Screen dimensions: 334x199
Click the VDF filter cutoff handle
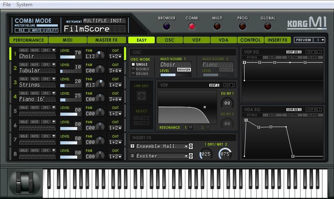click(205, 107)
